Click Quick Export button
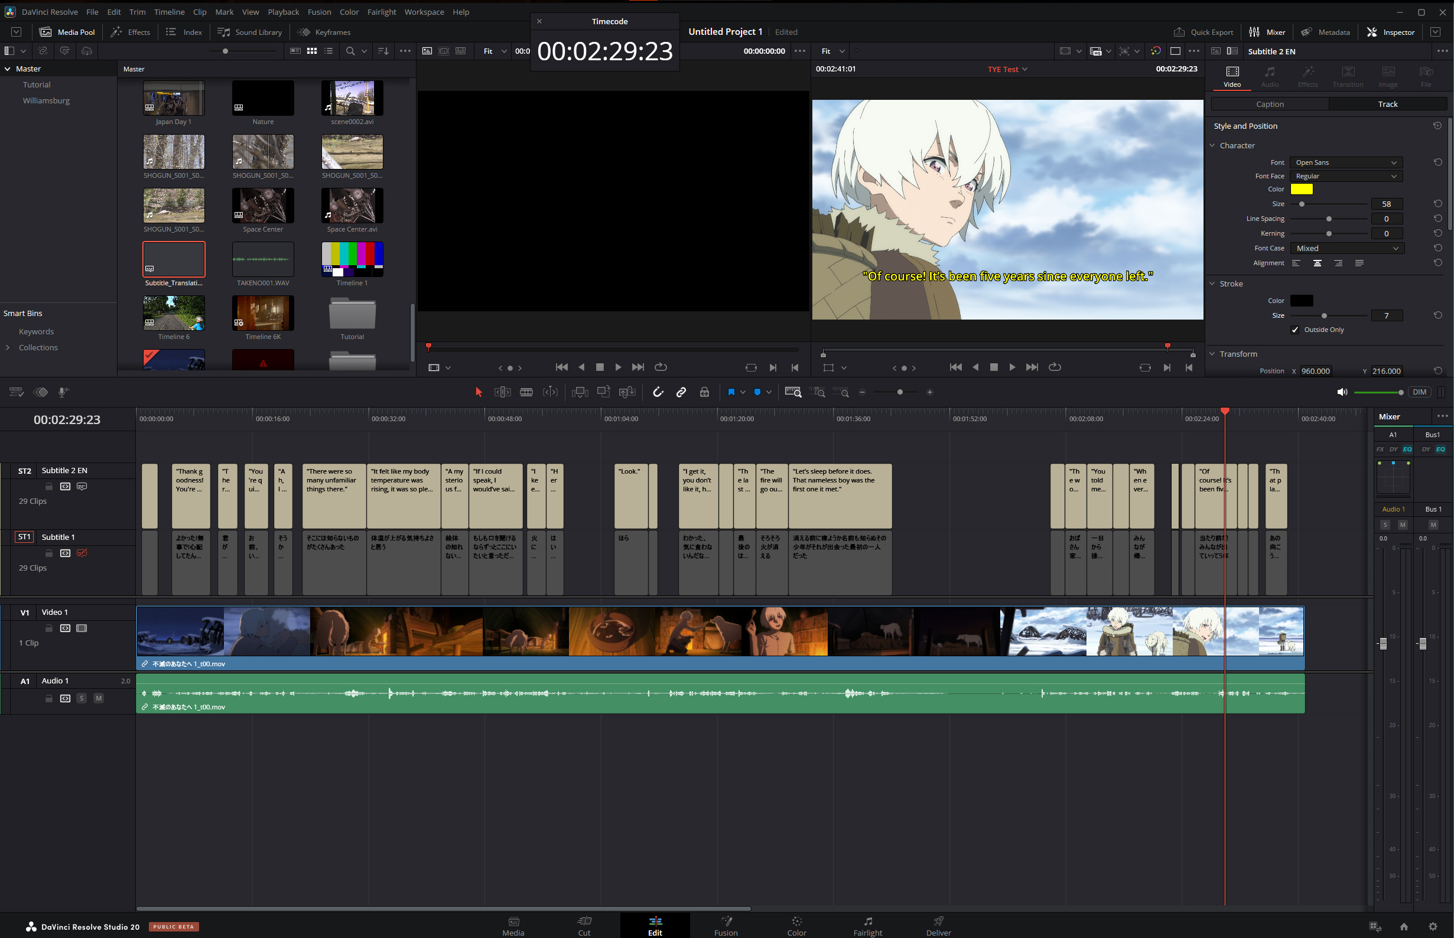The height and width of the screenshot is (938, 1454). coord(1203,32)
